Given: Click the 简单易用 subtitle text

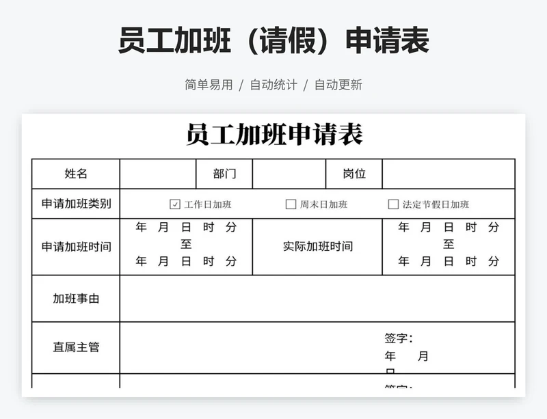Looking at the screenshot, I should [x=209, y=85].
